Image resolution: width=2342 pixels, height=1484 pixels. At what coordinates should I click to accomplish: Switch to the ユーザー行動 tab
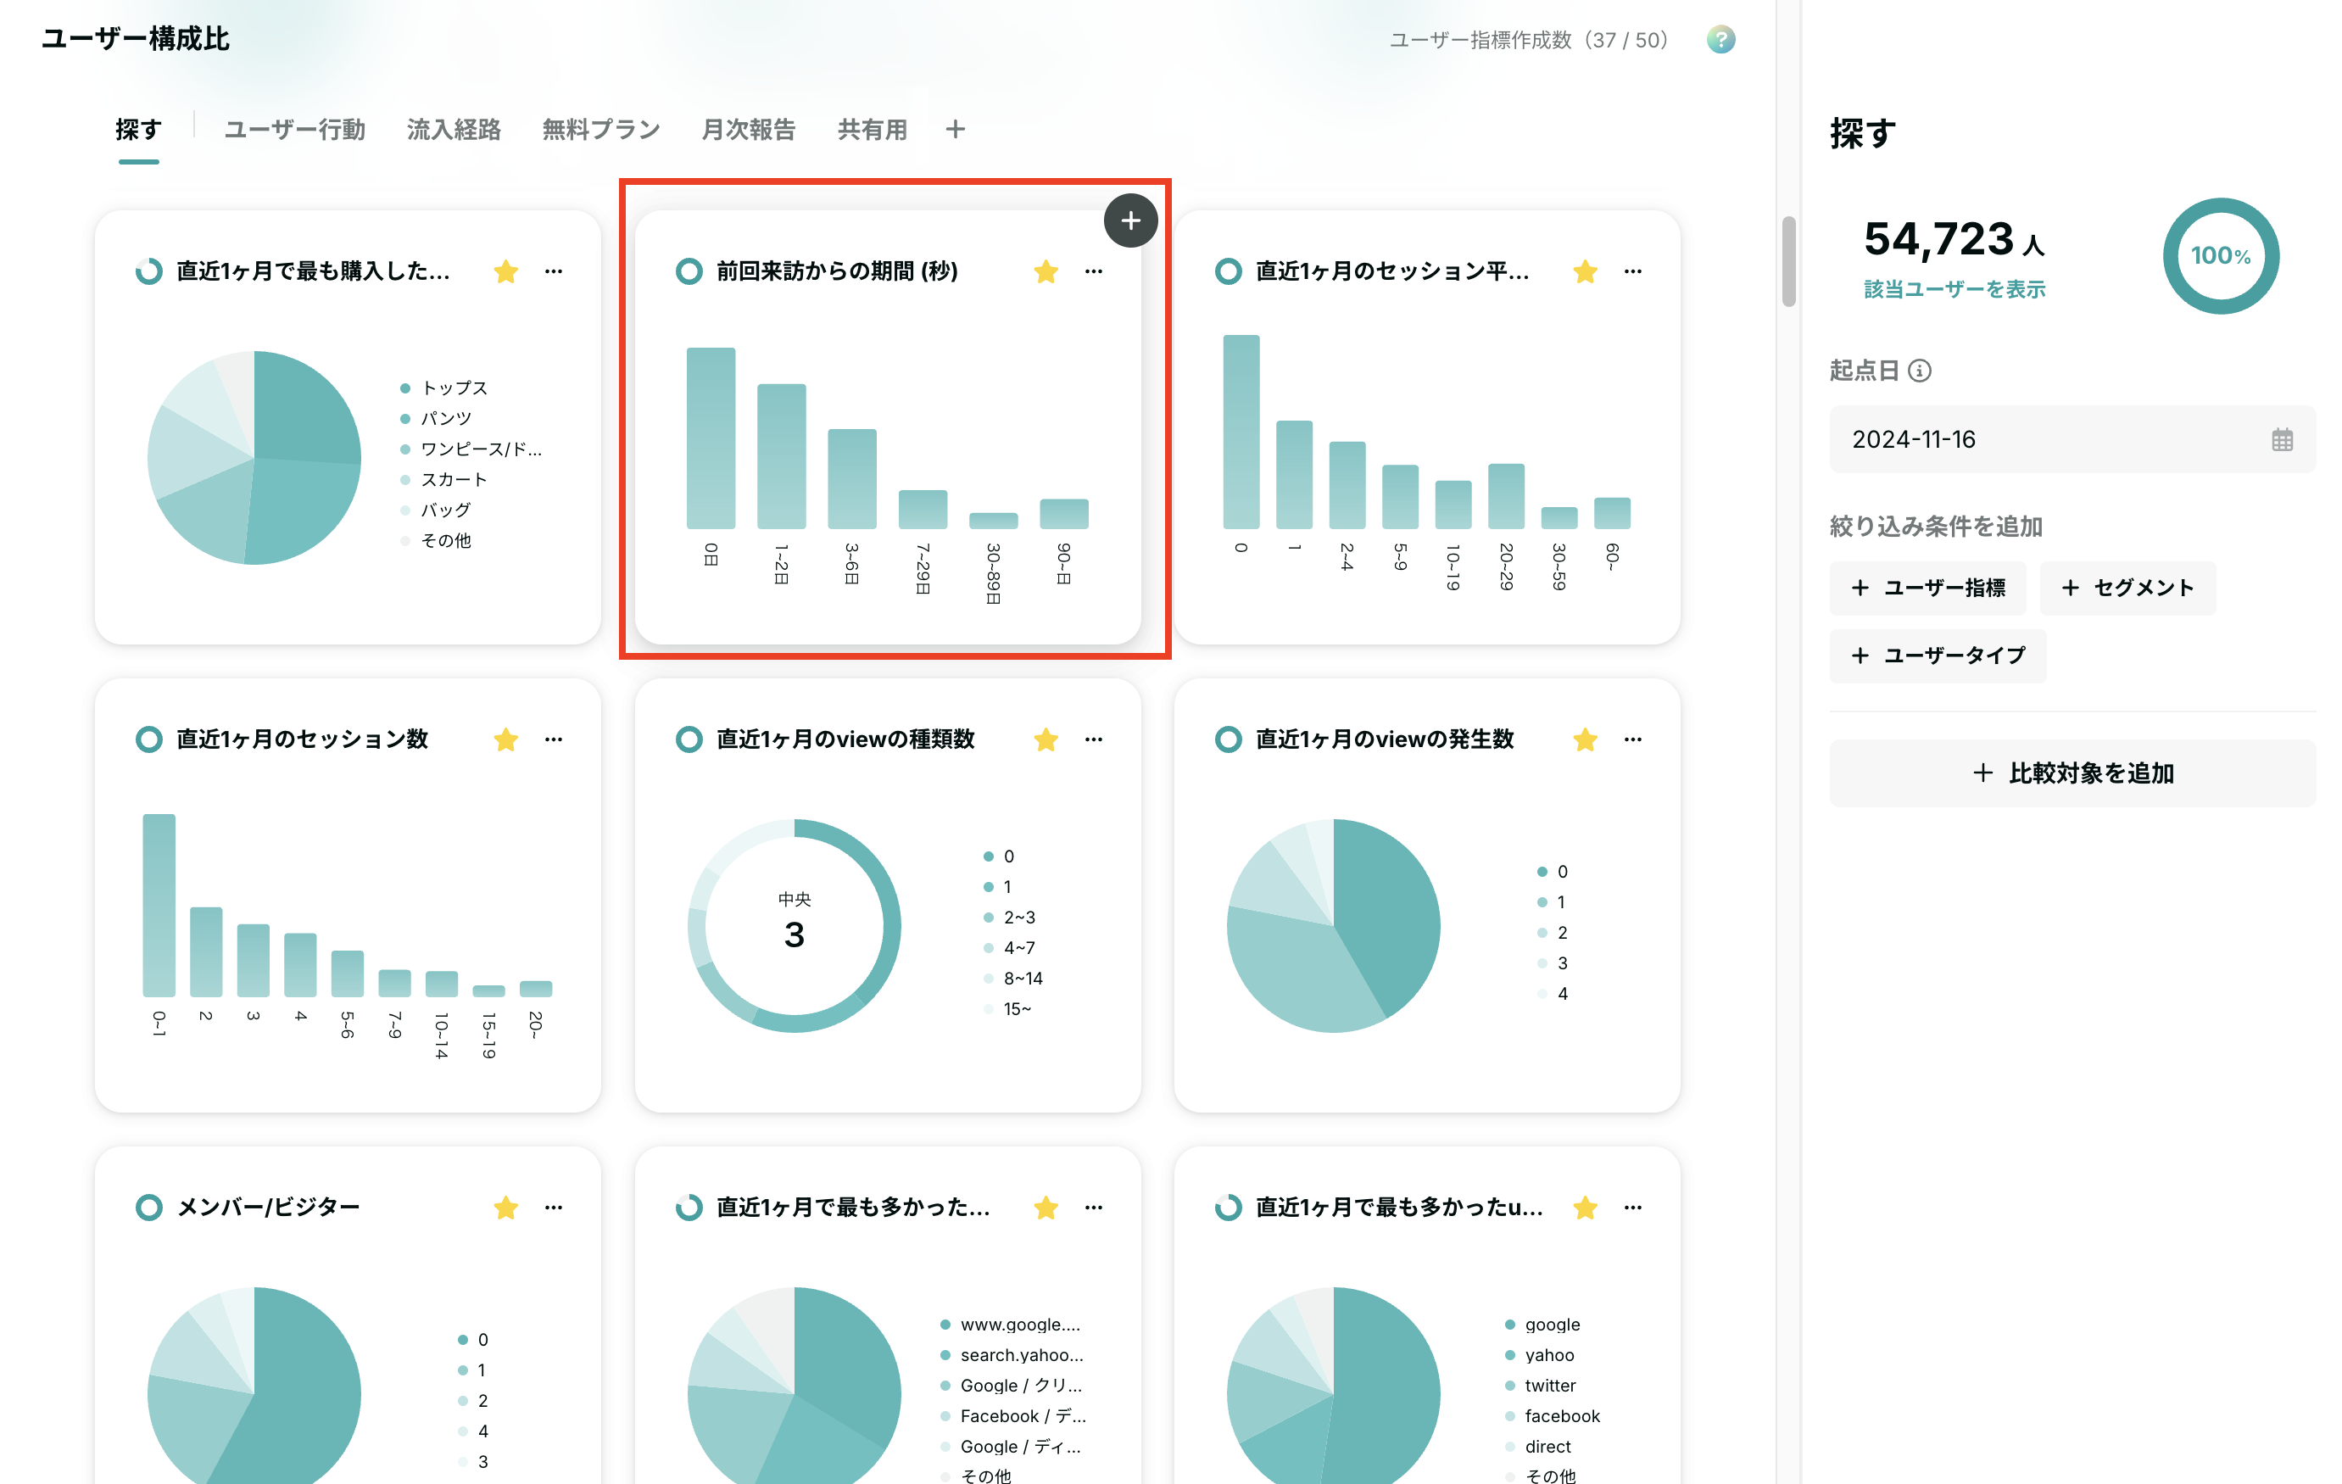pyautogui.click(x=295, y=130)
